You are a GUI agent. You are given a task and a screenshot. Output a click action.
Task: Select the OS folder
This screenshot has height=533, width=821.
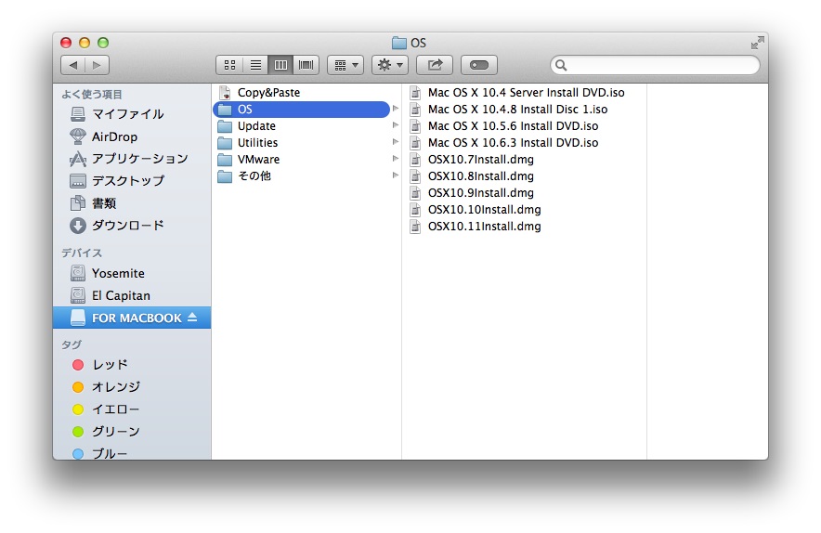coord(301,110)
